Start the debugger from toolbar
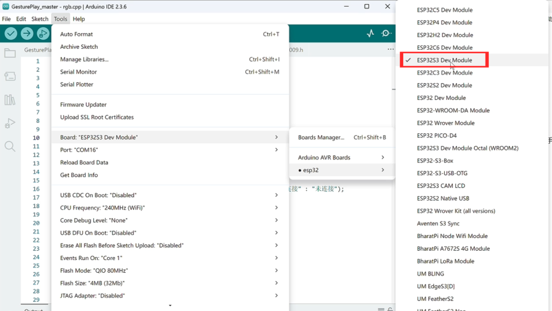The image size is (552, 311). (43, 33)
